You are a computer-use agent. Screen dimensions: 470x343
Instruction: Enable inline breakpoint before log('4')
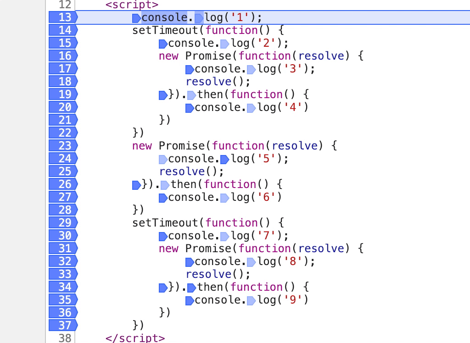251,108
